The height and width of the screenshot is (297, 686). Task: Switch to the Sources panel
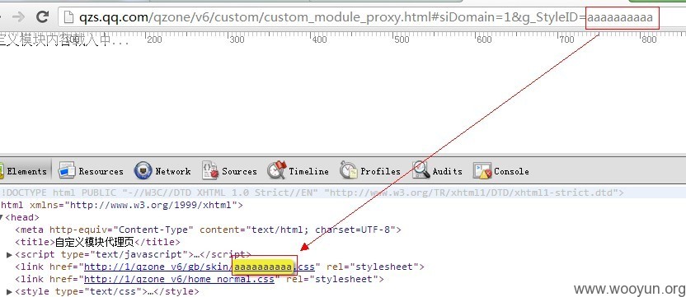point(229,171)
